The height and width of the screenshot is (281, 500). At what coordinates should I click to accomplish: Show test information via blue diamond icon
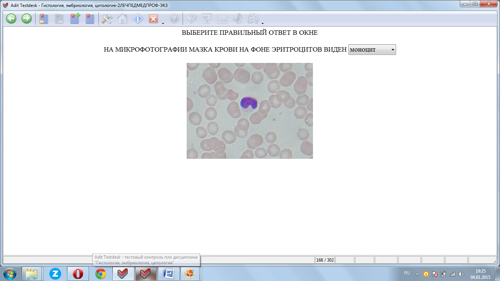138,19
